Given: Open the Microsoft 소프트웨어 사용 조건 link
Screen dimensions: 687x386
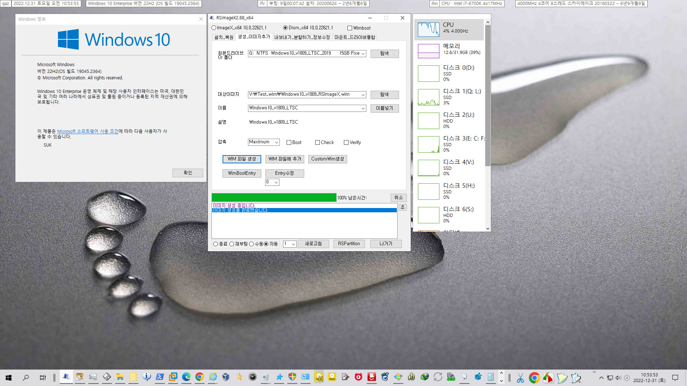Looking at the screenshot, I should pos(88,132).
